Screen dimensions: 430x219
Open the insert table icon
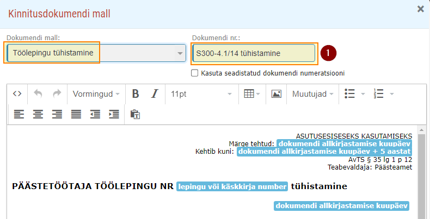[252, 94]
